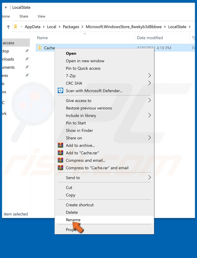This screenshot has height=258, width=197.
Task: Select Pin to Quick access
Action: 83,68
